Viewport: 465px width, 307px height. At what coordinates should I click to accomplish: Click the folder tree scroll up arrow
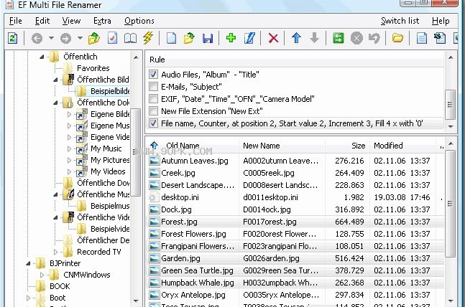(x=136, y=57)
